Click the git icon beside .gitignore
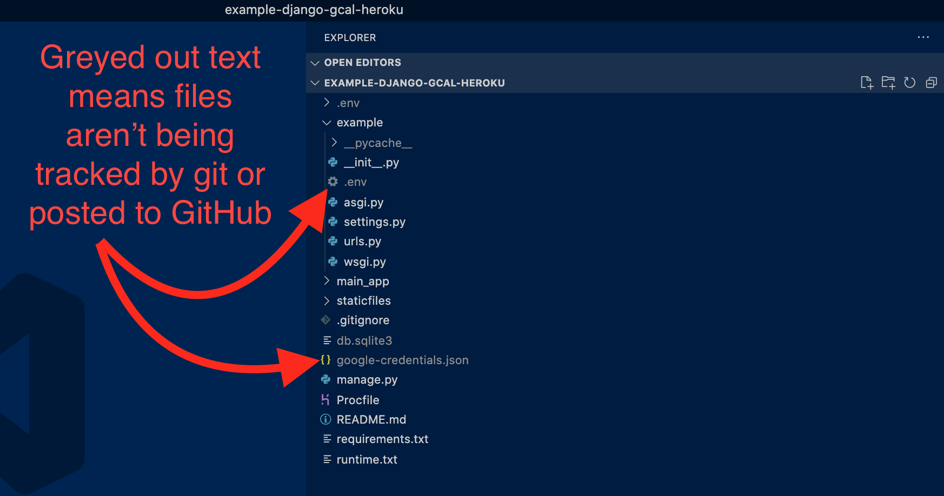 point(325,320)
